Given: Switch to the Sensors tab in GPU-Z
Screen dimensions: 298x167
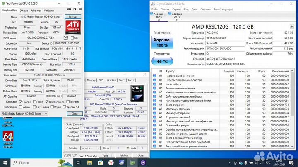Looking at the screenshot, I should (24, 10).
